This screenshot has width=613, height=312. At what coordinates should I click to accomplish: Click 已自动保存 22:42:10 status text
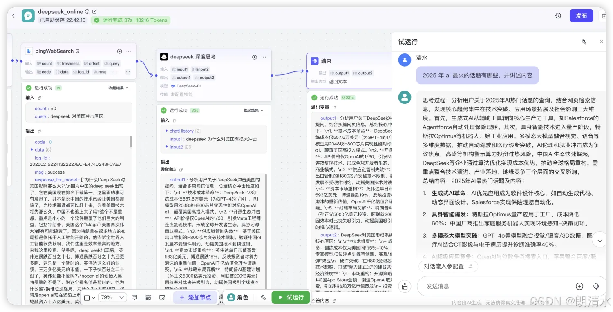click(x=63, y=20)
